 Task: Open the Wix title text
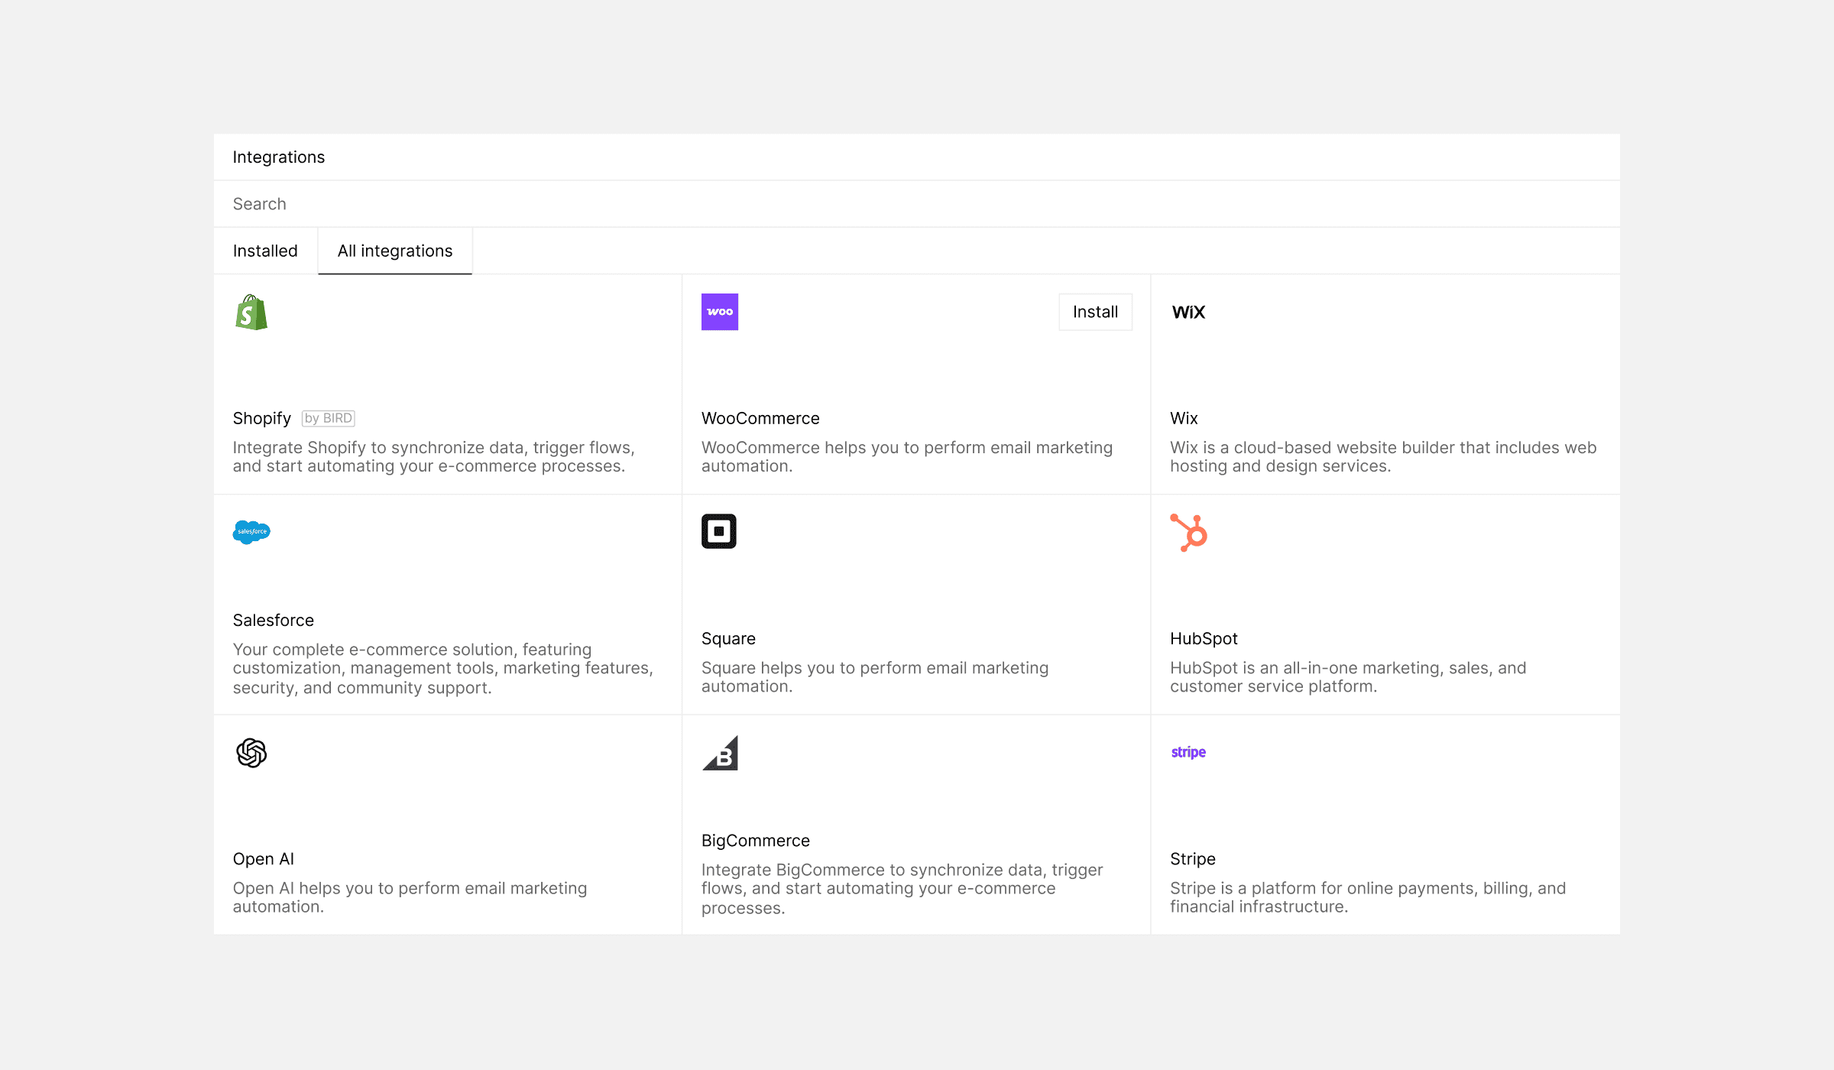[x=1184, y=418]
